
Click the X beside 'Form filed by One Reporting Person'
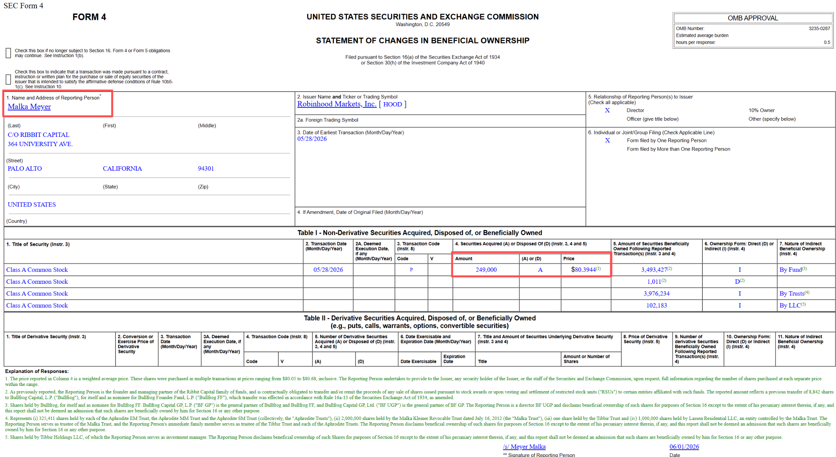click(x=607, y=140)
